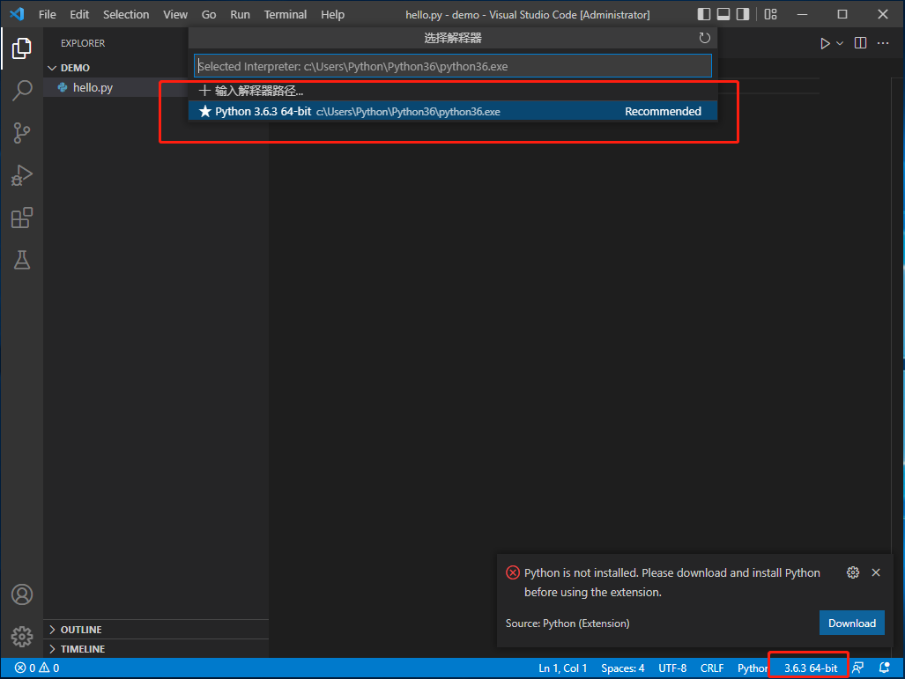Open the Go menu

209,14
